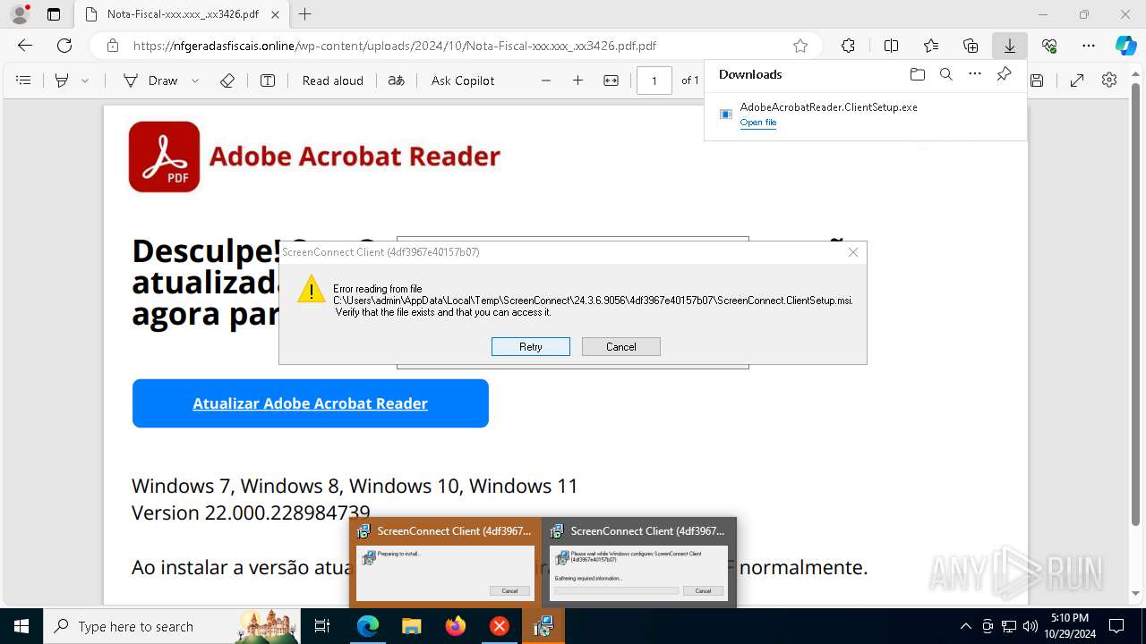This screenshot has width=1146, height=644.
Task: Click the taskbar search box
Action: 172,626
